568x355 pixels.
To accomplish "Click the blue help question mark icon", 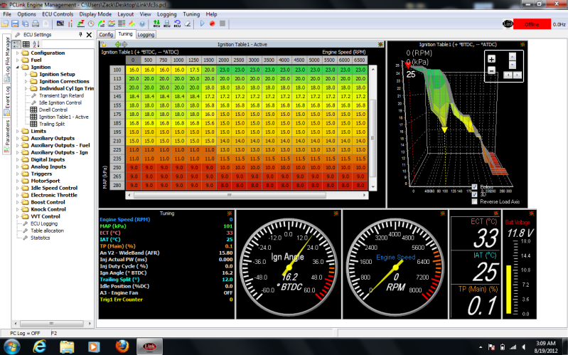I will 142,24.
